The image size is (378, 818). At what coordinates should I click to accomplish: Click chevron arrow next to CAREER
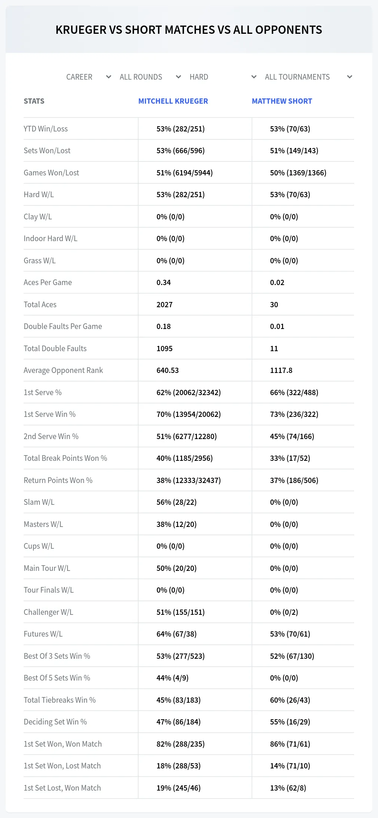108,77
